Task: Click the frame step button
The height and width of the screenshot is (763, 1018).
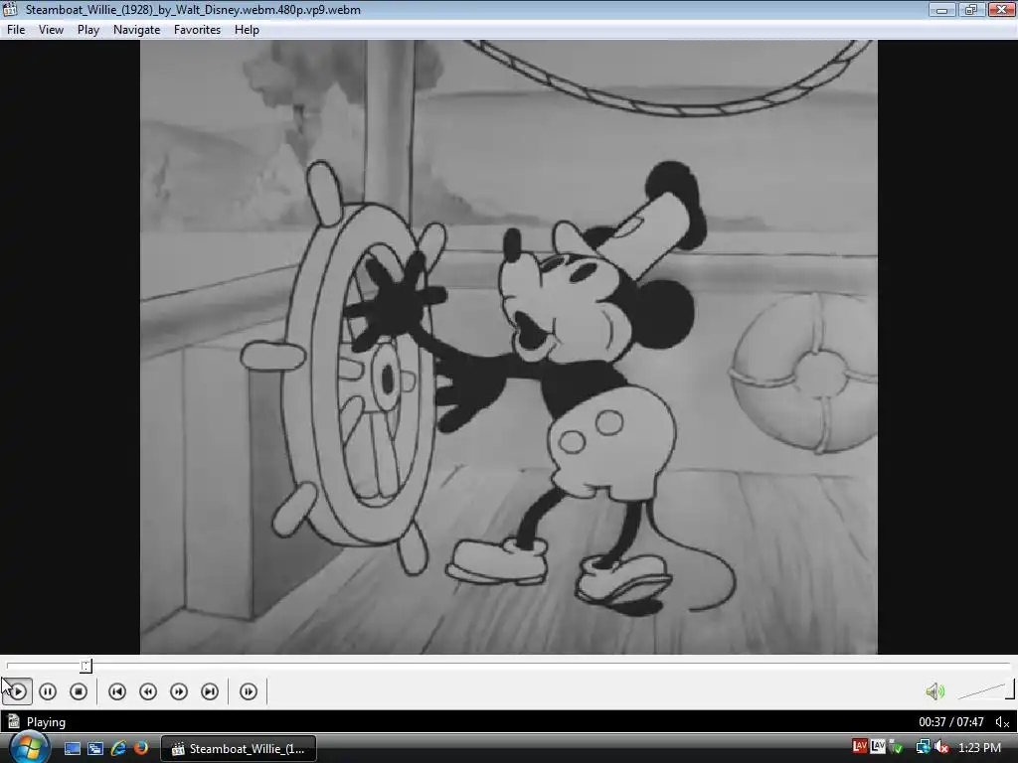Action: pyautogui.click(x=248, y=691)
